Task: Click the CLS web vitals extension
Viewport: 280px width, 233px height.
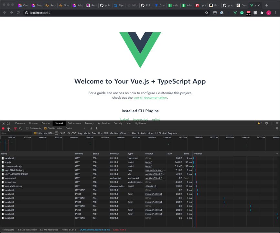Action: coord(248,13)
